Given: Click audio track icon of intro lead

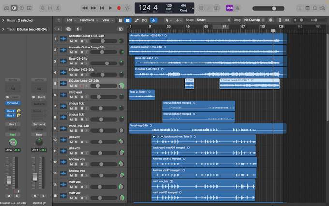Looking at the screenshot, I should pos(63,95).
